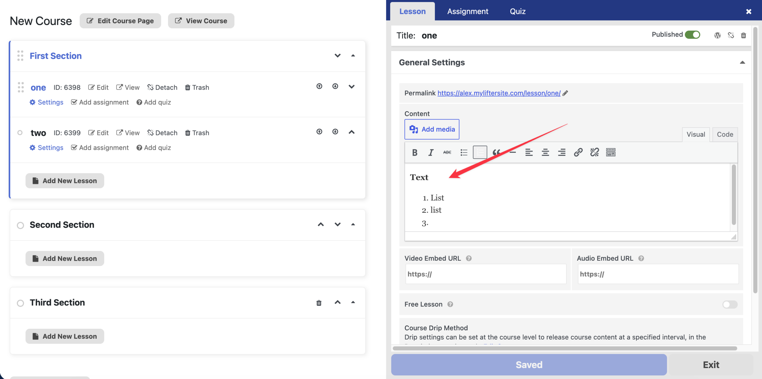This screenshot has height=379, width=762.
Task: Click the Exit button
Action: tap(711, 365)
